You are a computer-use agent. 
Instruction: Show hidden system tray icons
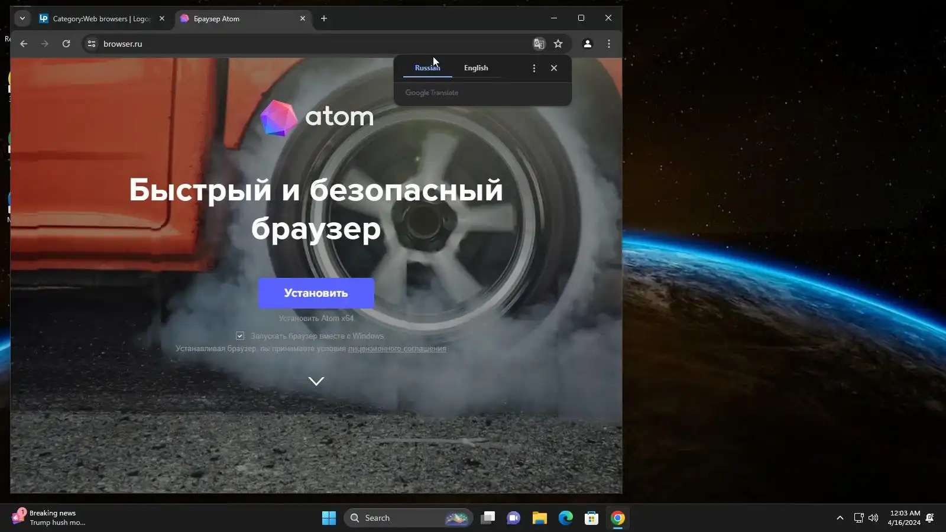pyautogui.click(x=840, y=518)
